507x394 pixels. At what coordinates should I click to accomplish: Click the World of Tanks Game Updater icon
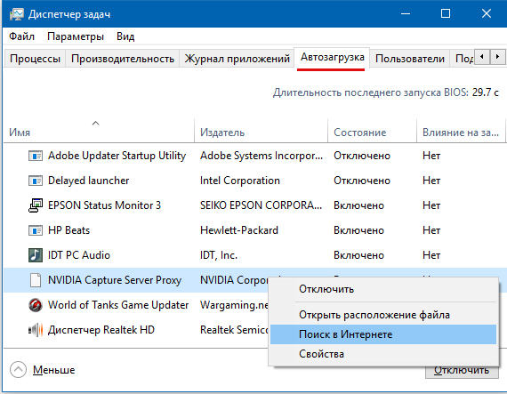pos(36,305)
